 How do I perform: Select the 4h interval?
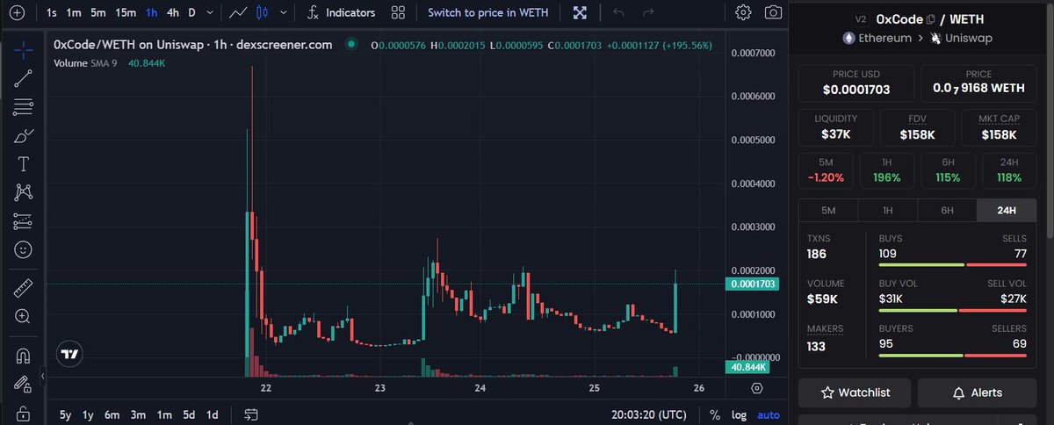173,12
